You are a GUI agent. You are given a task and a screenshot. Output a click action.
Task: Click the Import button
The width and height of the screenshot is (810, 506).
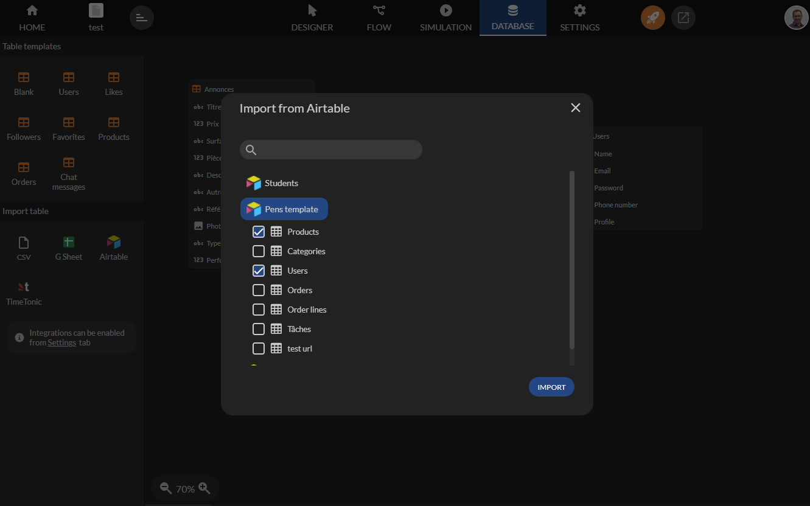coord(551,387)
